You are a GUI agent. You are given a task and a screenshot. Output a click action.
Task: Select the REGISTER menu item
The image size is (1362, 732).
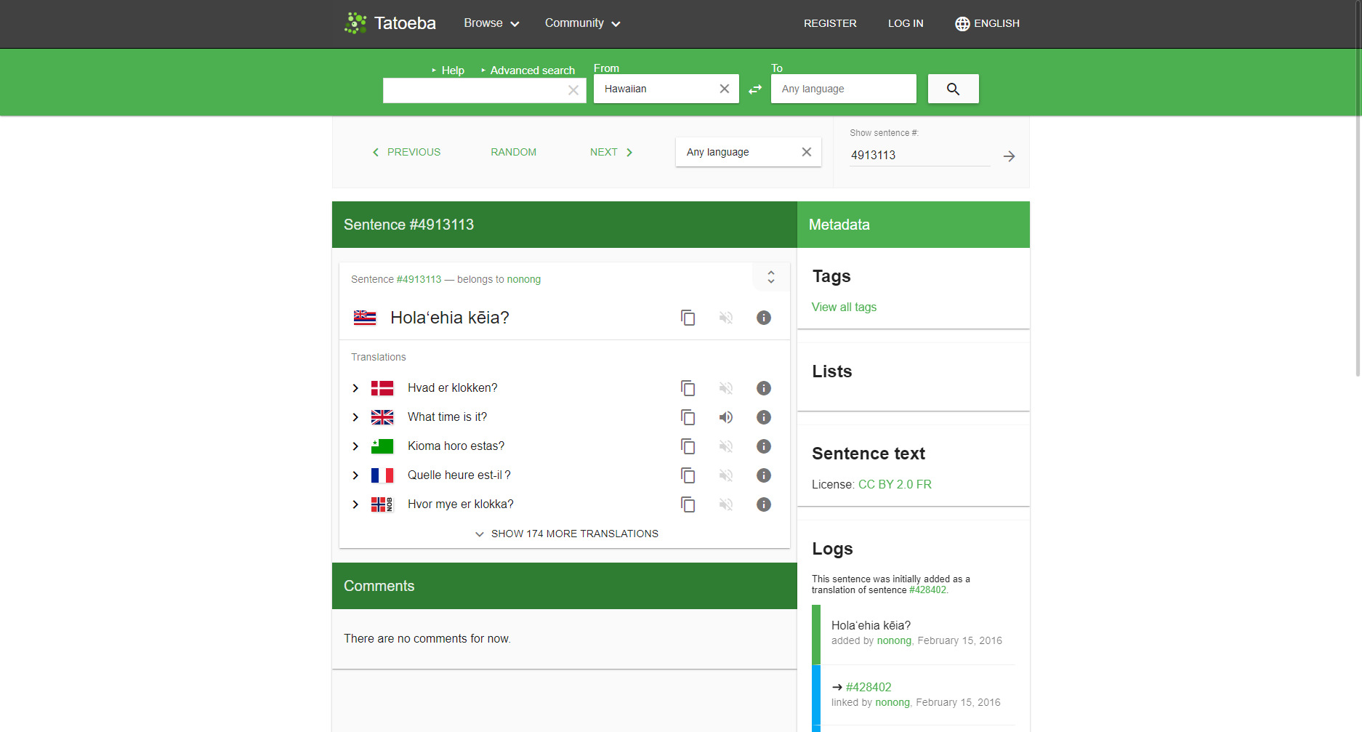point(829,23)
